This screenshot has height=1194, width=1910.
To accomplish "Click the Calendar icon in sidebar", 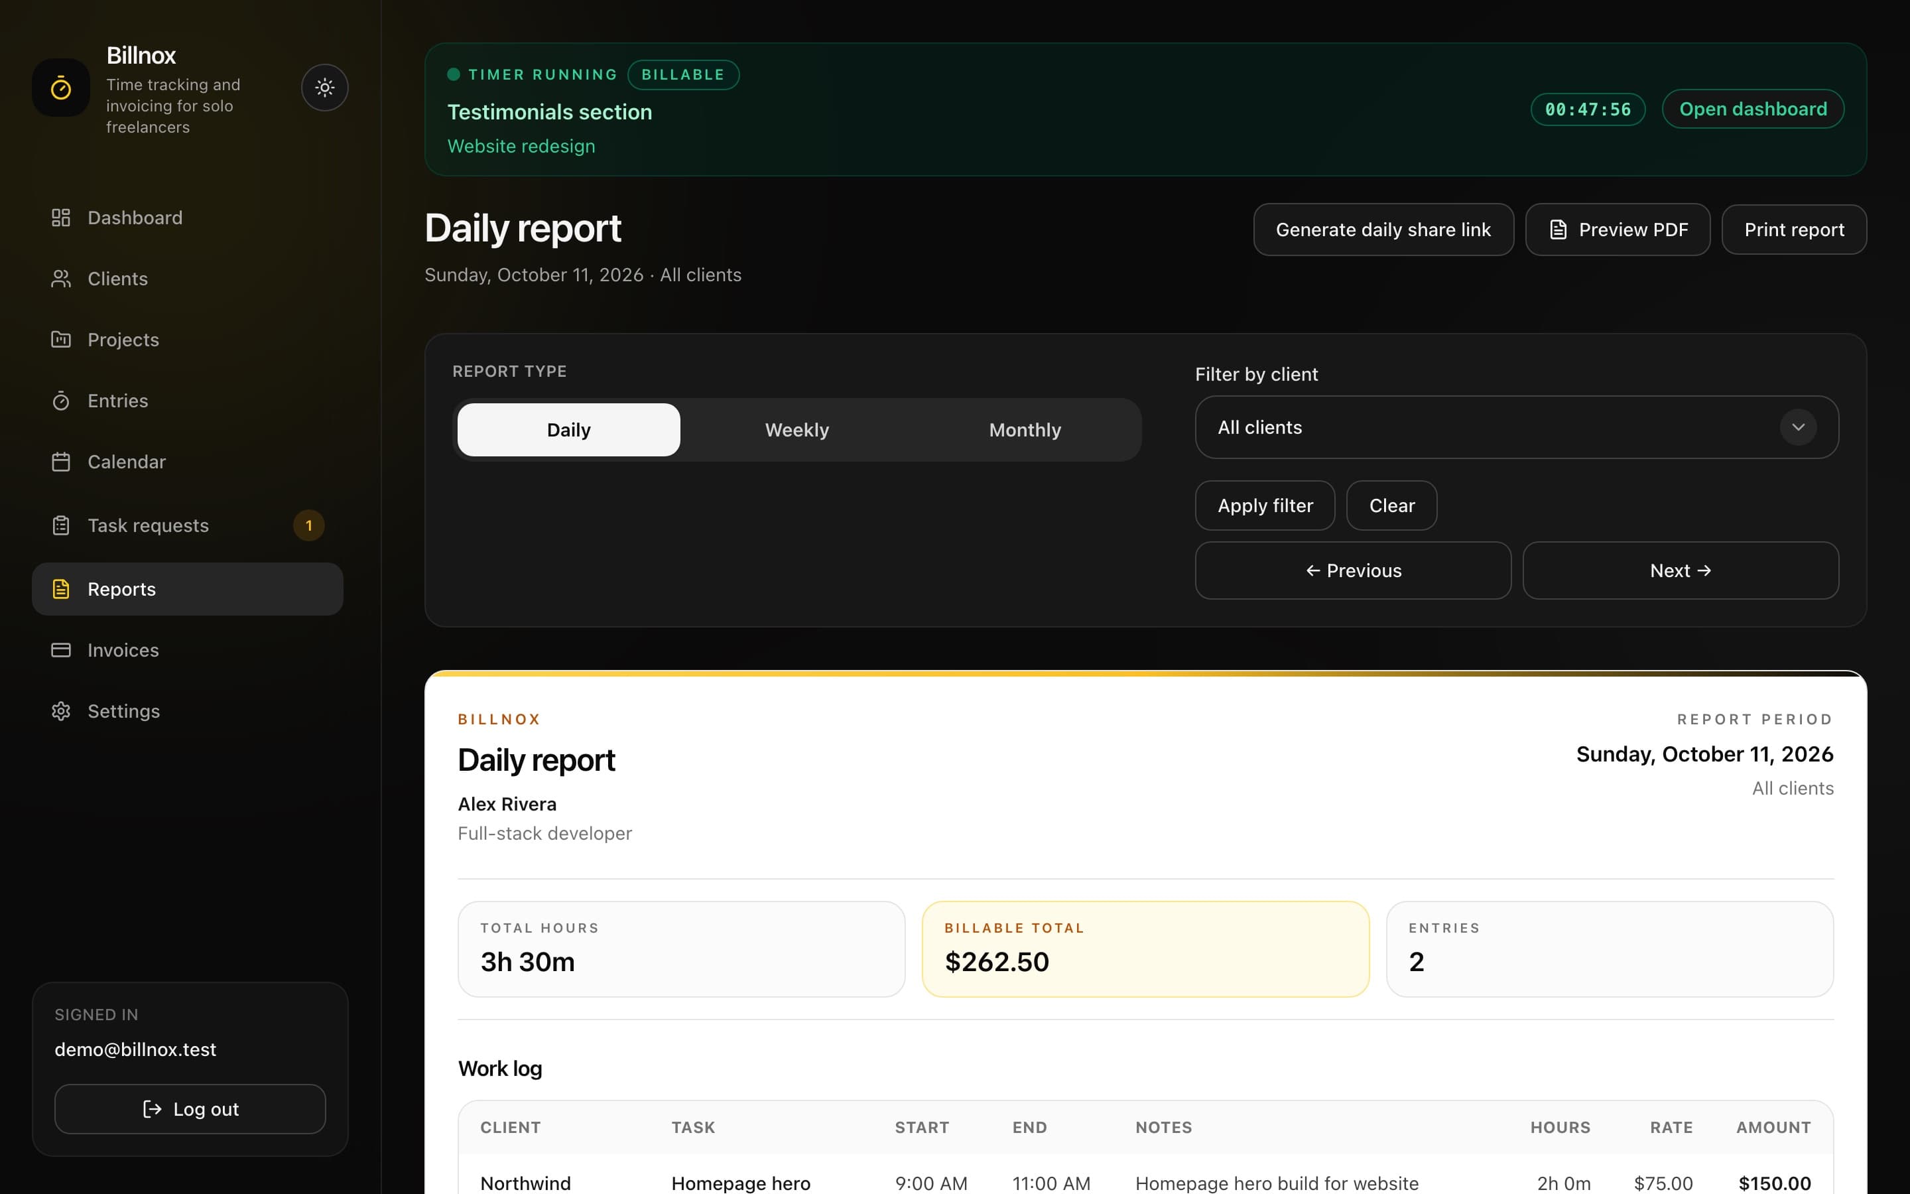I will point(61,462).
